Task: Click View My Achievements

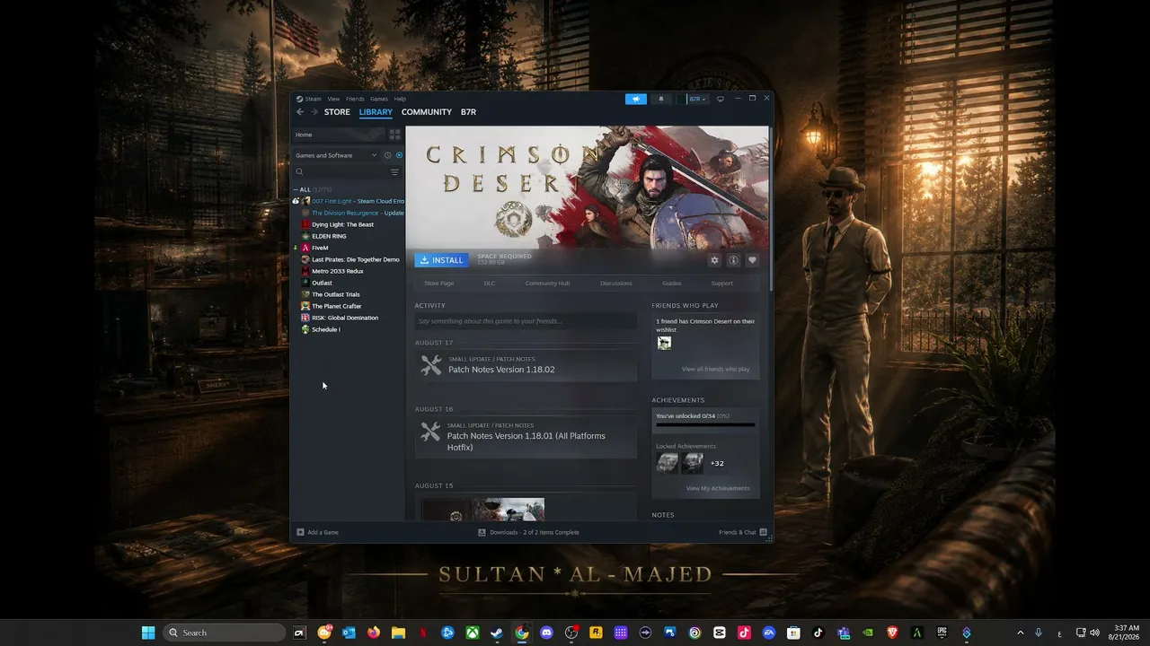Action: (x=718, y=489)
